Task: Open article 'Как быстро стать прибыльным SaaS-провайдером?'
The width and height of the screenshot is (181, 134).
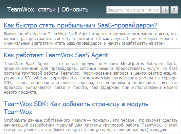Action: click(x=80, y=25)
